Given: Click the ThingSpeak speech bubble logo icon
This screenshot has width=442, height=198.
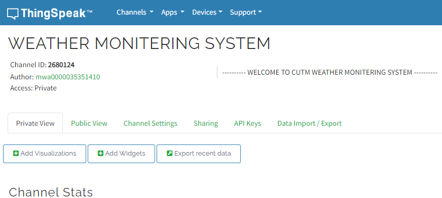Looking at the screenshot, I should [13, 14].
